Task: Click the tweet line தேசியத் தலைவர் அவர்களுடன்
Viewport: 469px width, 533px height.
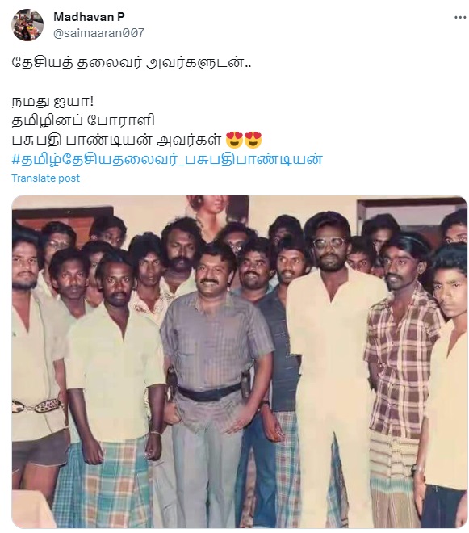Action: pos(132,63)
